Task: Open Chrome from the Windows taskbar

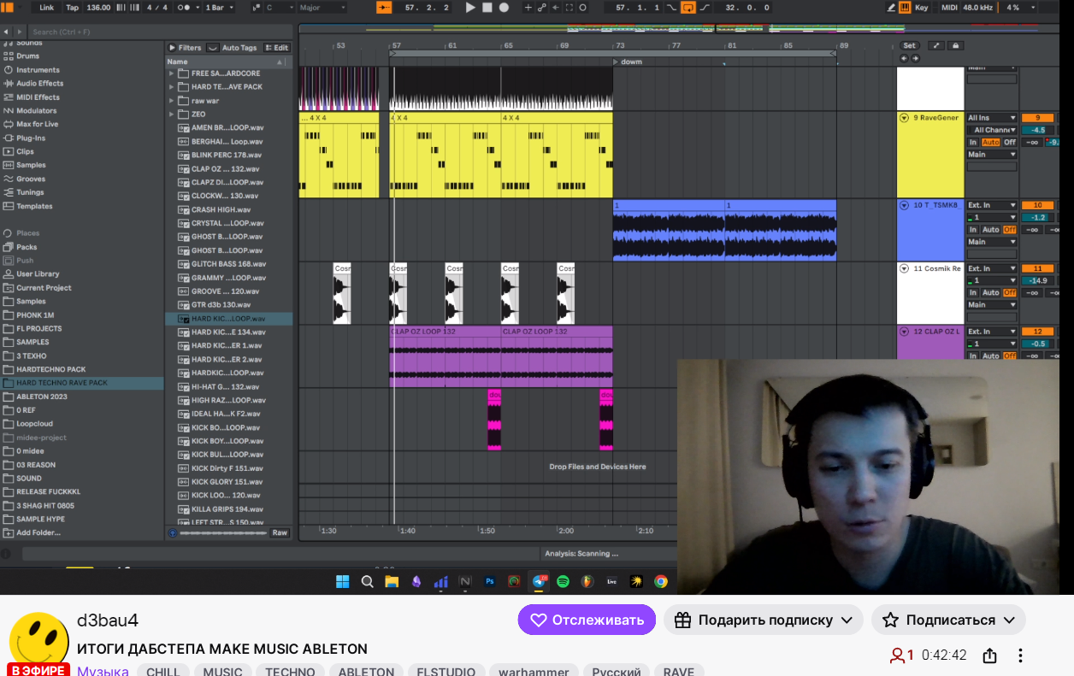Action: pyautogui.click(x=661, y=581)
